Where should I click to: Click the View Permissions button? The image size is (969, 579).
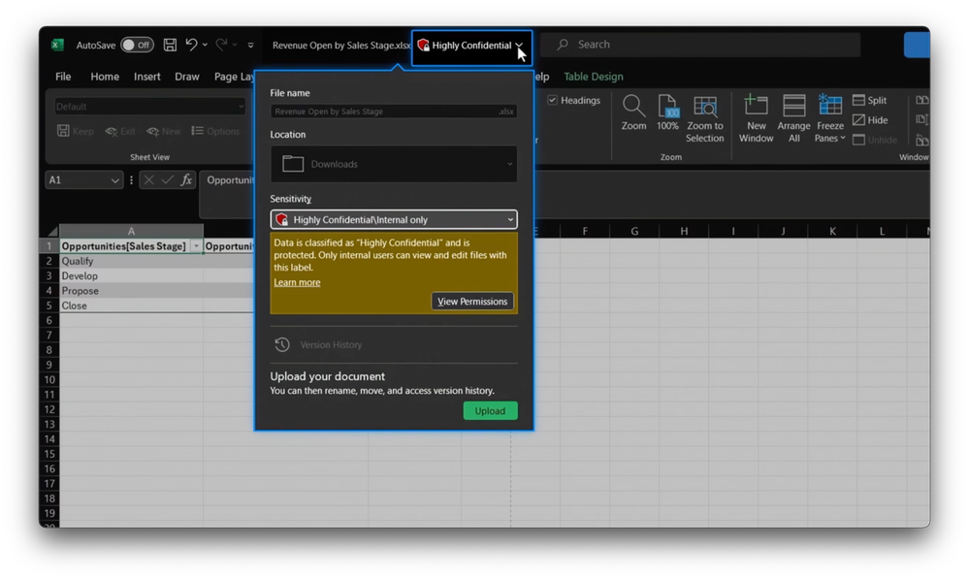pyautogui.click(x=472, y=302)
